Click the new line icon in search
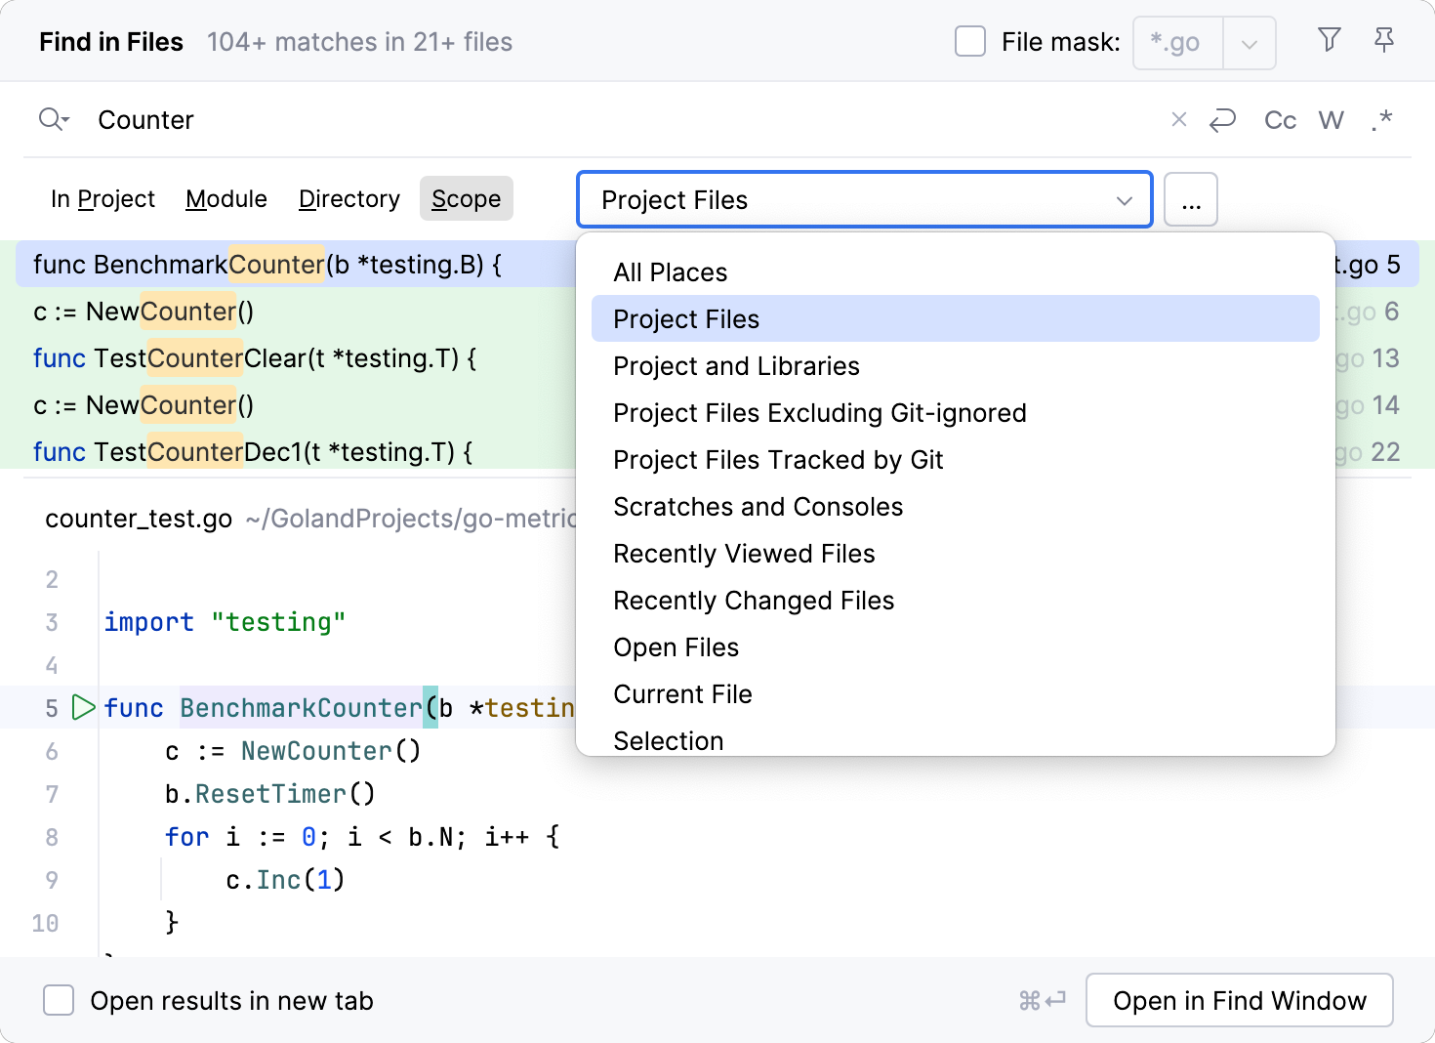 click(x=1222, y=120)
